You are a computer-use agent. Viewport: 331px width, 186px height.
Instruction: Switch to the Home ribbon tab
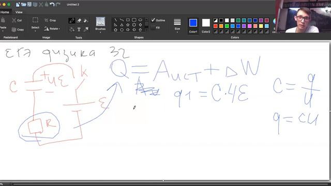(x=5, y=12)
